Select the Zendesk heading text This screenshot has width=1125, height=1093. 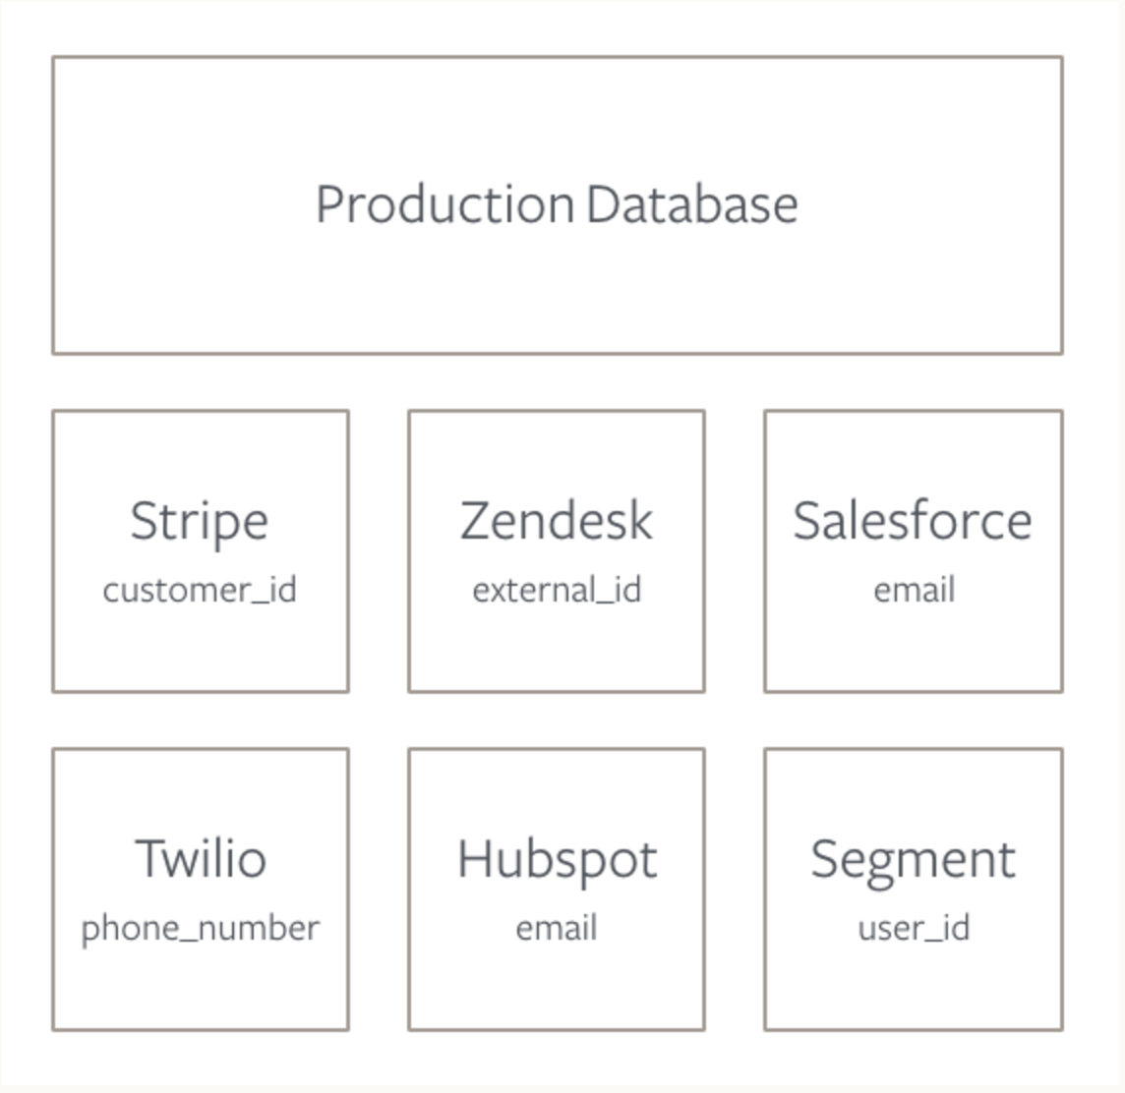pos(557,521)
